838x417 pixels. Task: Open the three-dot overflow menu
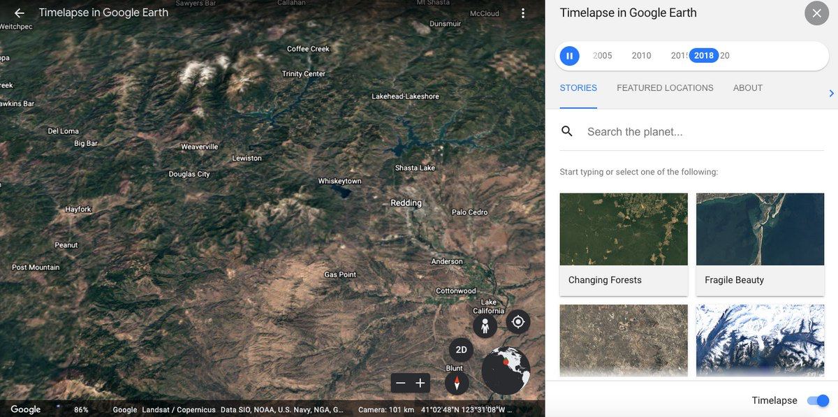coord(523,13)
